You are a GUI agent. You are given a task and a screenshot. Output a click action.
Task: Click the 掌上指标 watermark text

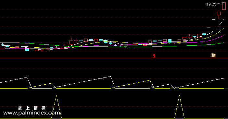point(32,108)
